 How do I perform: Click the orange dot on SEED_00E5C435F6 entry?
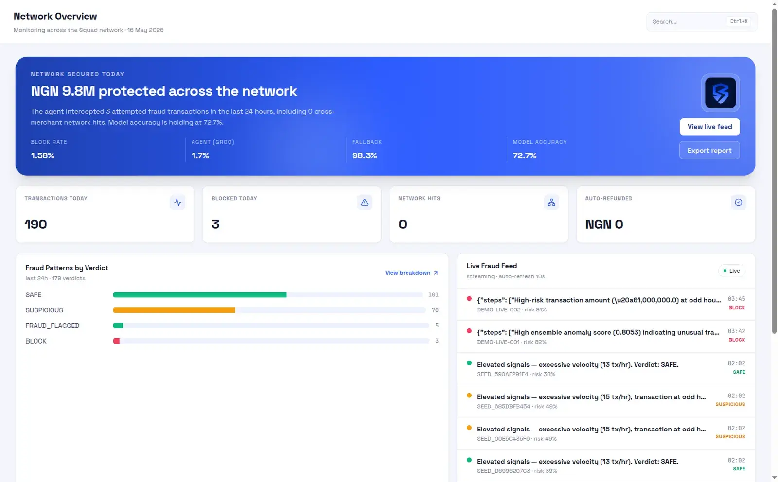click(469, 428)
